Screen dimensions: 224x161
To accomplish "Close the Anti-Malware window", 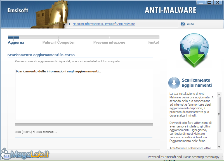I will click(x=218, y=3).
